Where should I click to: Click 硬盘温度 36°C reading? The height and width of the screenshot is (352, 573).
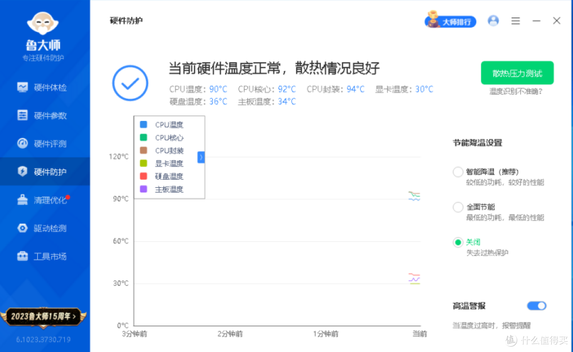pos(198,101)
